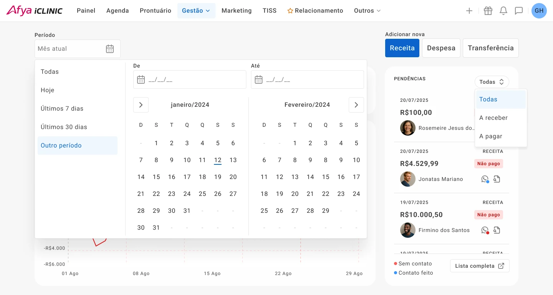Open the chat messages icon

[519, 11]
